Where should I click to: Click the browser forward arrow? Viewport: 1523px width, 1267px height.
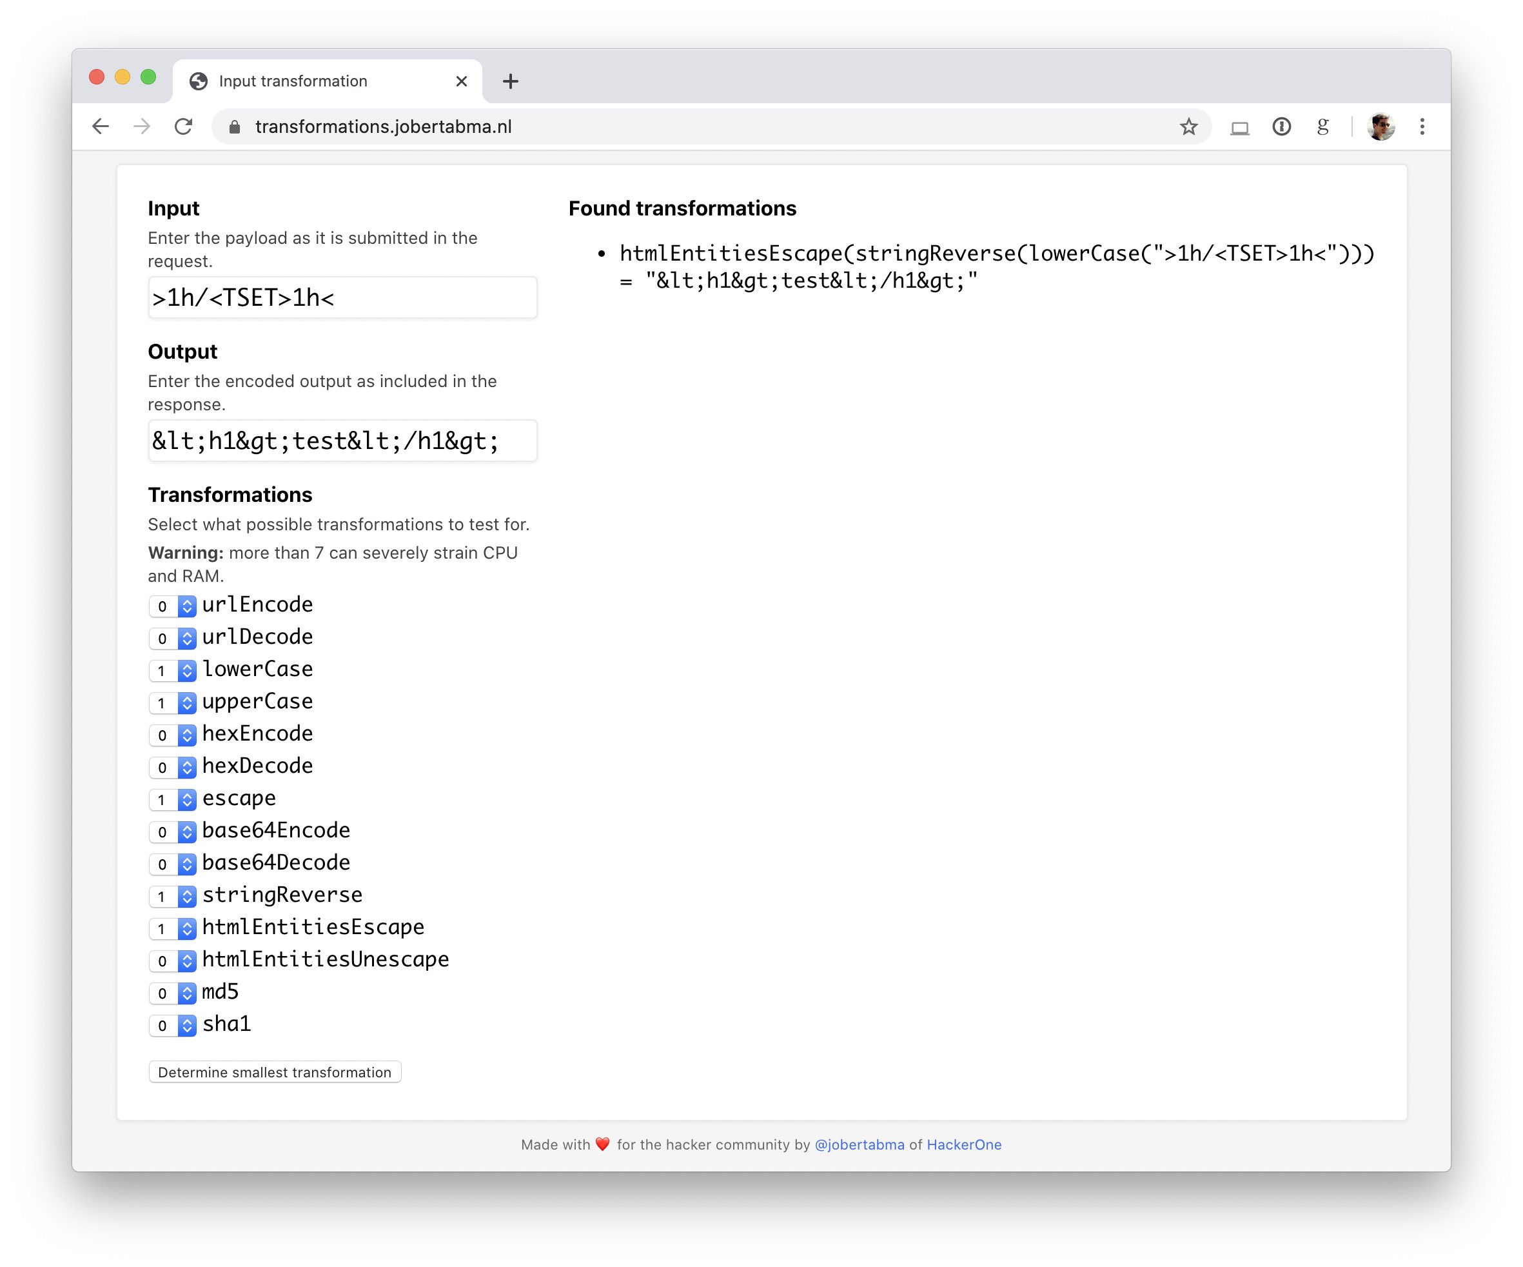tap(142, 127)
